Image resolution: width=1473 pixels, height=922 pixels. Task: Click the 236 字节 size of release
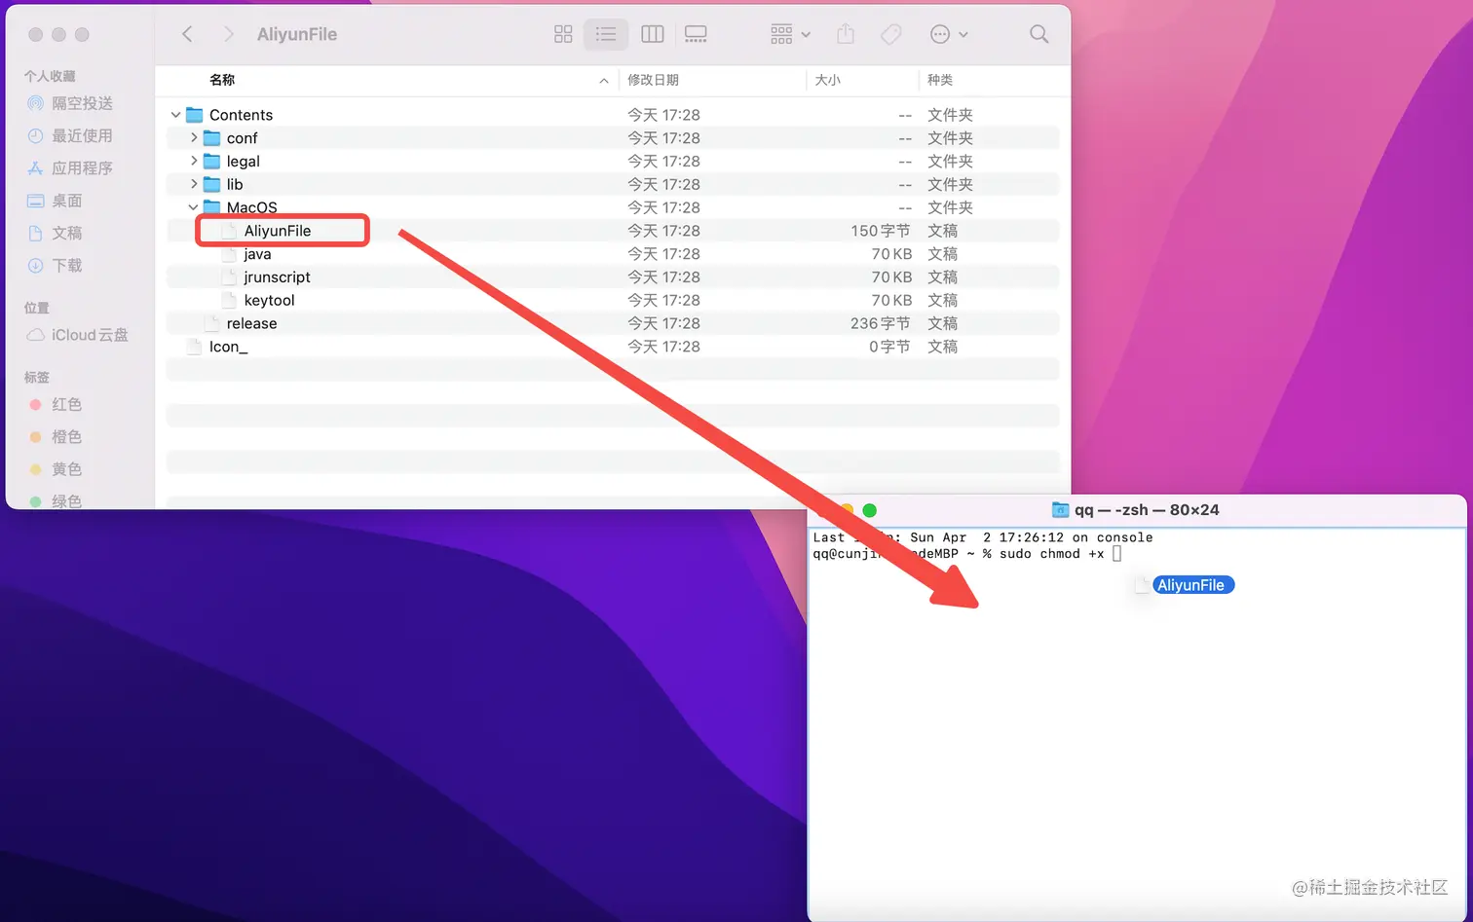click(881, 323)
